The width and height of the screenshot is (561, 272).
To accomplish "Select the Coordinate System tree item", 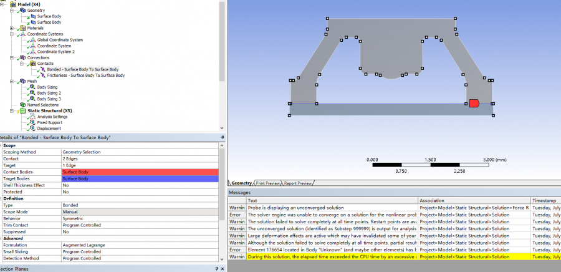I will coord(54,46).
